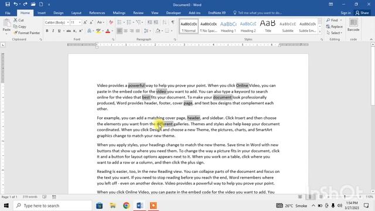Center the paragraph text
This screenshot has height=211, width=375.
(x=125, y=31)
